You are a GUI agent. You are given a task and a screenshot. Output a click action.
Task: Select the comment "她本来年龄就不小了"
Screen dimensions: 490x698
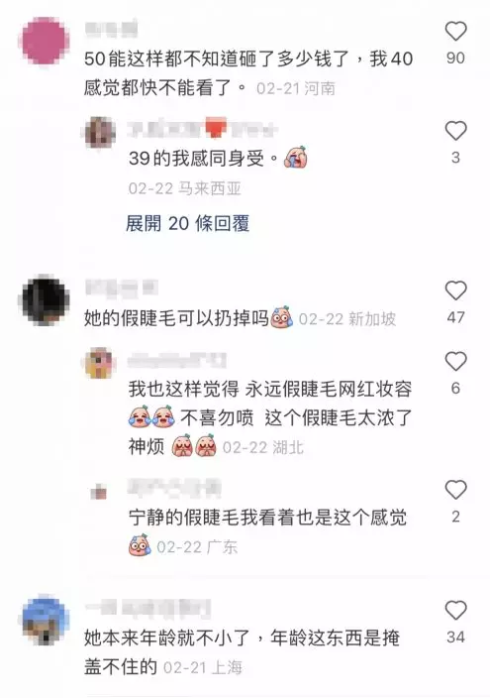(x=242, y=652)
